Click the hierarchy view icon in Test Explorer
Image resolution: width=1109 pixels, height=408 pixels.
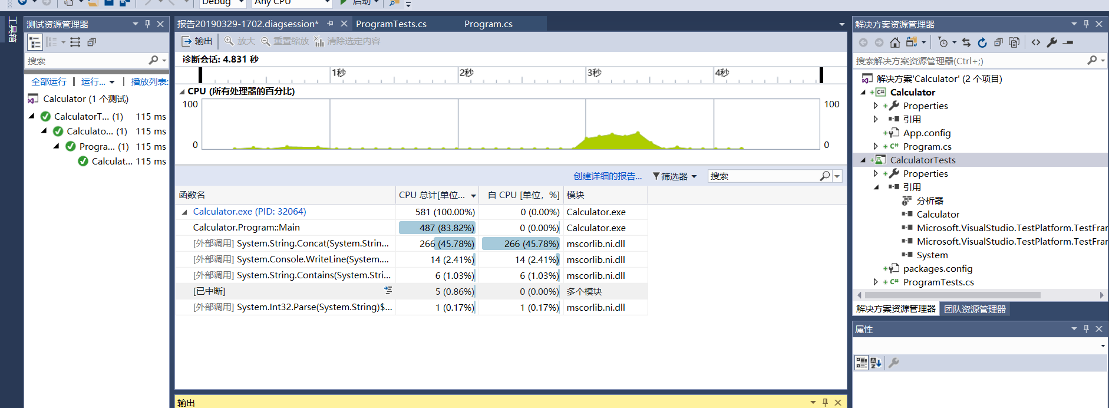coord(35,42)
